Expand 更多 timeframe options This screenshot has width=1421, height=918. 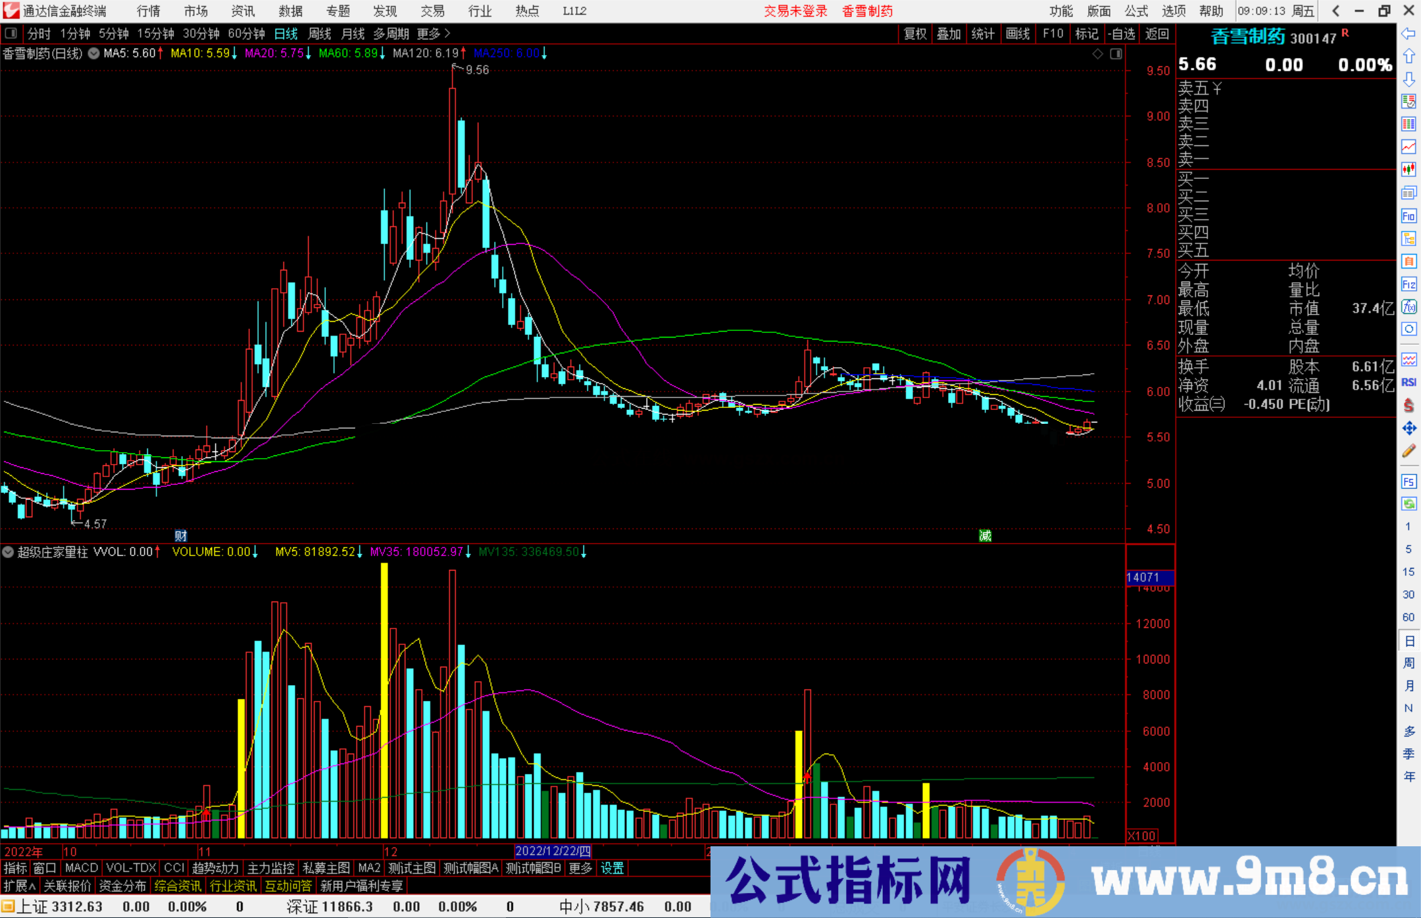pyautogui.click(x=433, y=34)
